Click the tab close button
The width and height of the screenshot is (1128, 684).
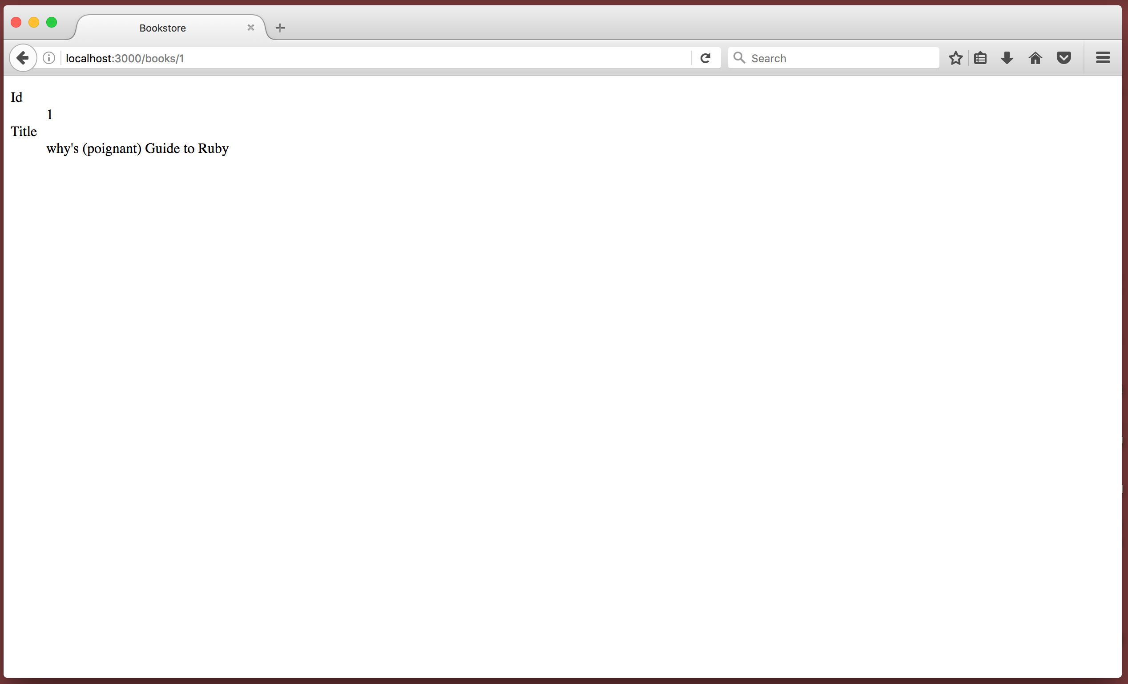click(250, 28)
